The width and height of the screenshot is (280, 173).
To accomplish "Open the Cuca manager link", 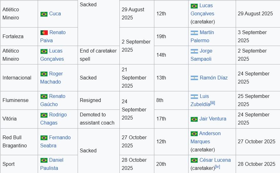I will point(55,14).
